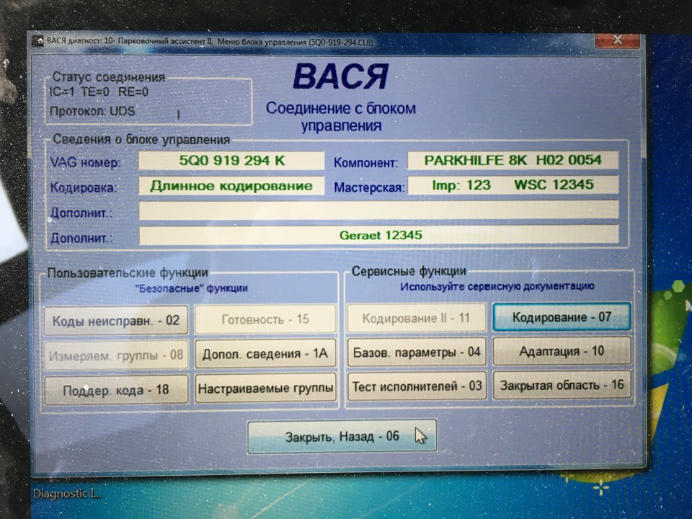Screen dimensions: 692x519
Task: Click the "Соединение с блоком управления" heading
Action: point(341,117)
